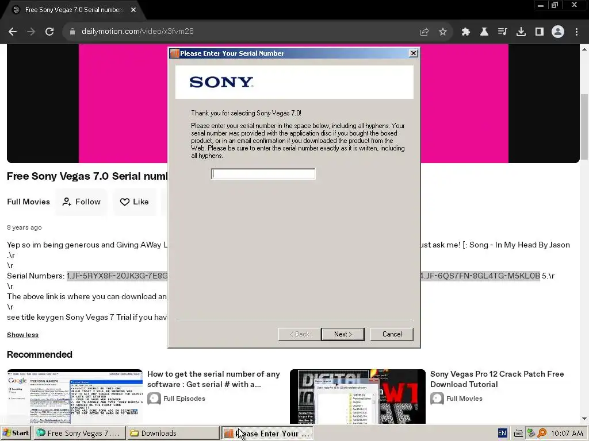The image size is (589, 441).
Task: Open the Extensions puzzle icon
Action: tap(466, 32)
